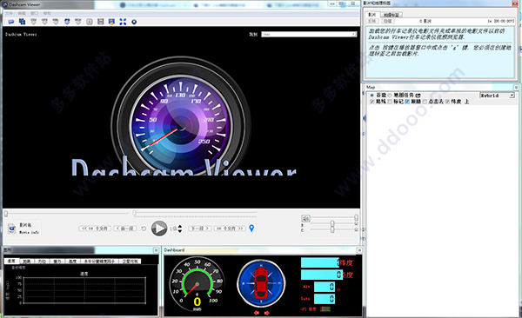Click the Dashcam Viewer title bar app icon
The image size is (522, 318).
5,4
